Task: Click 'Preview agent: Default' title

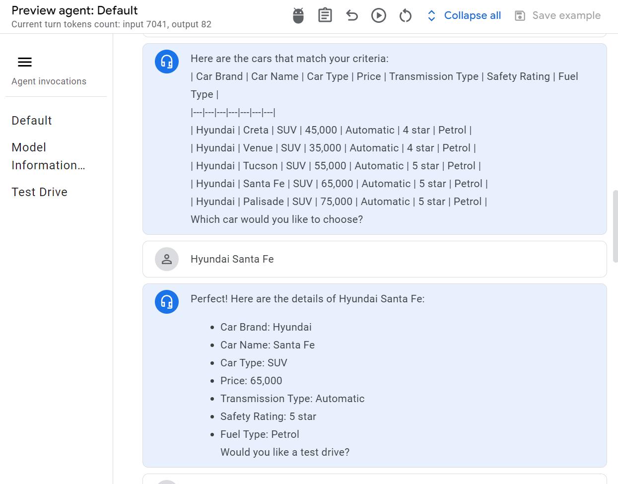Action: click(x=74, y=10)
